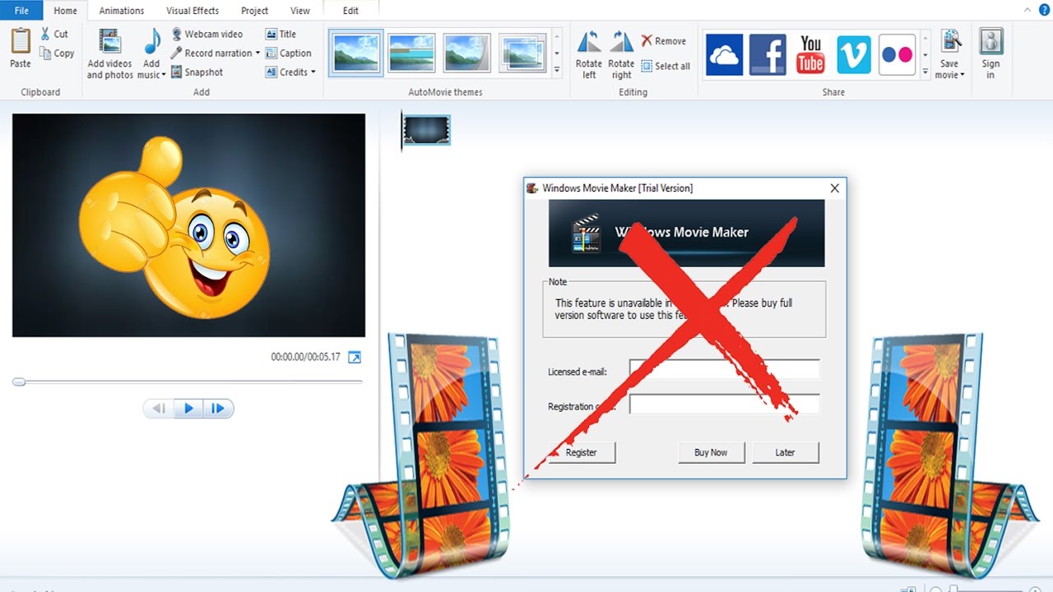
Task: View preview in full screen
Action: 355,357
